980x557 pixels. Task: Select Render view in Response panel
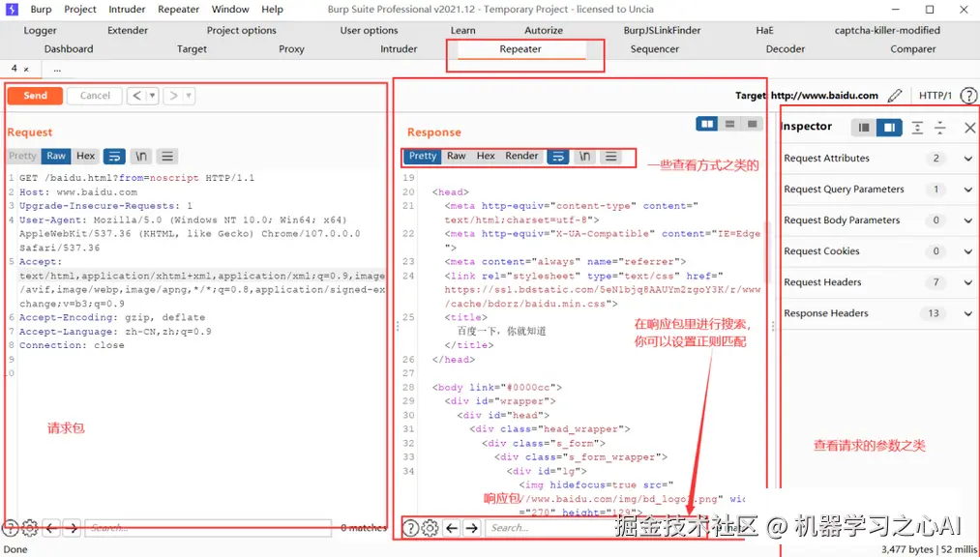tap(521, 156)
